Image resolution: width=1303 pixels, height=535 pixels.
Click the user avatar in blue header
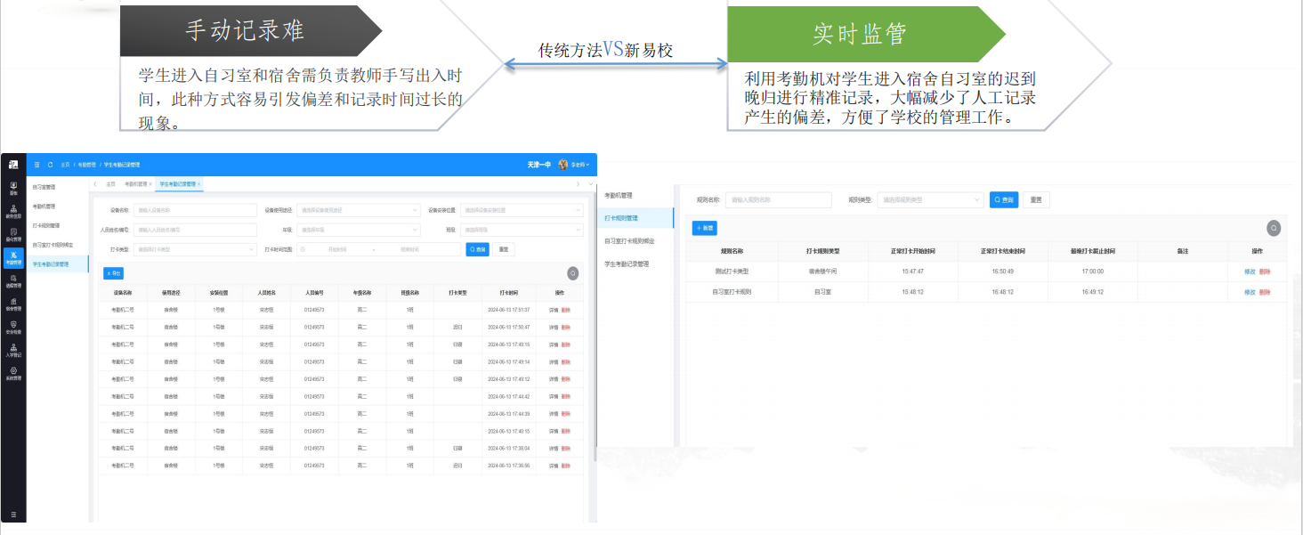pyautogui.click(x=562, y=165)
